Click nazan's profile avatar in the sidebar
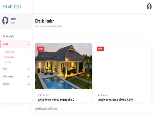 click(x=5, y=21)
